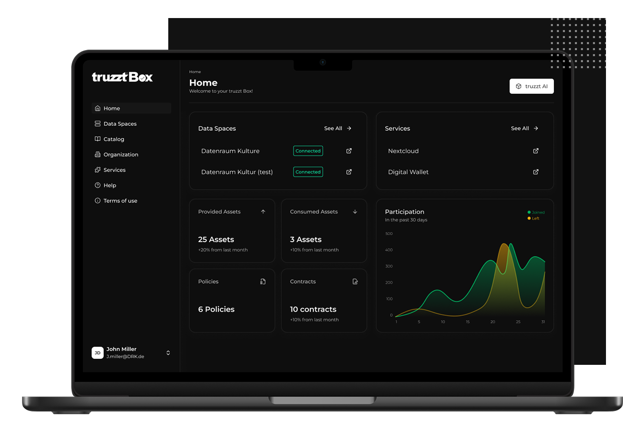Click the Consumed Assets down arrow icon
Image resolution: width=623 pixels, height=435 pixels.
(x=355, y=212)
